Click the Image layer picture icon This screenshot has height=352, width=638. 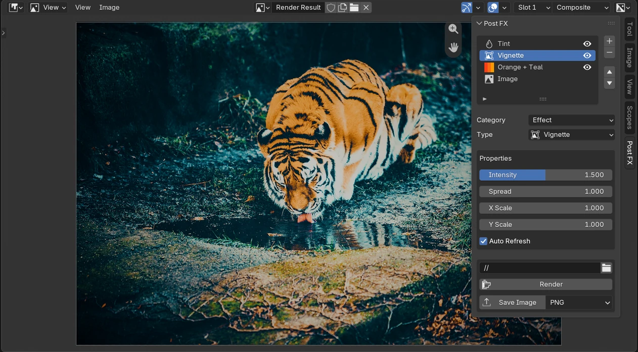(x=489, y=79)
